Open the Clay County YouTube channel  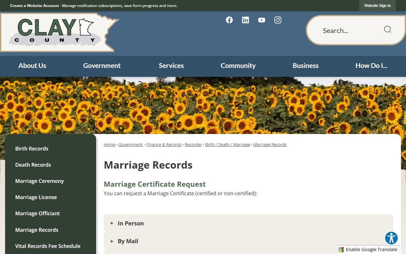(x=262, y=20)
